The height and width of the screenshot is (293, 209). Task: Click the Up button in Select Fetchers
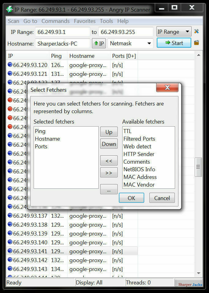pos(109,132)
